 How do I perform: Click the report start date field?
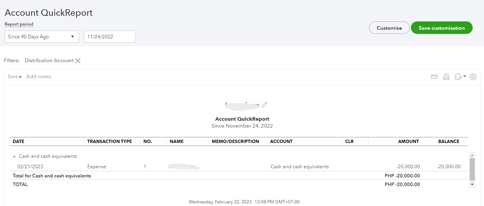pyautogui.click(x=110, y=37)
